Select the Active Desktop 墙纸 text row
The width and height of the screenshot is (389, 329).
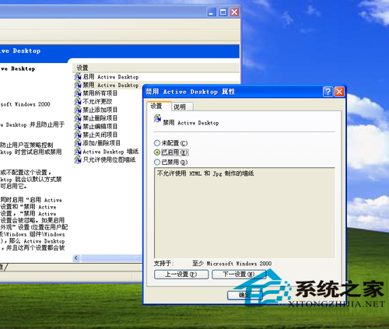point(110,152)
